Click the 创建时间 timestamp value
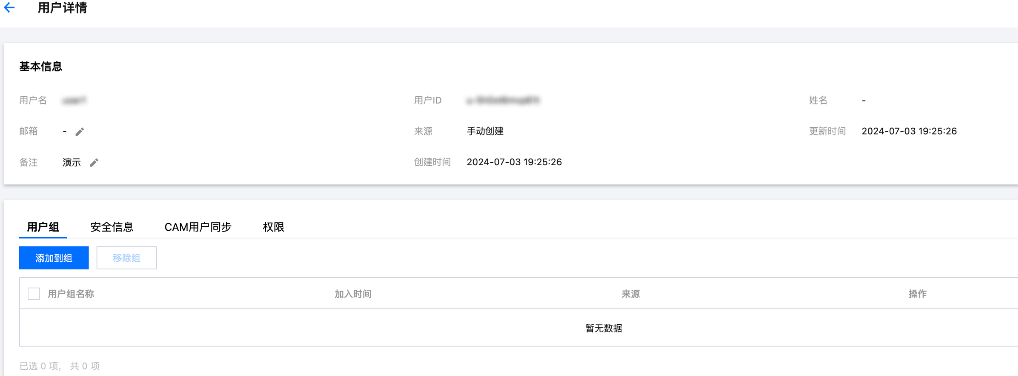Screen dimensions: 1018x376 coord(514,162)
